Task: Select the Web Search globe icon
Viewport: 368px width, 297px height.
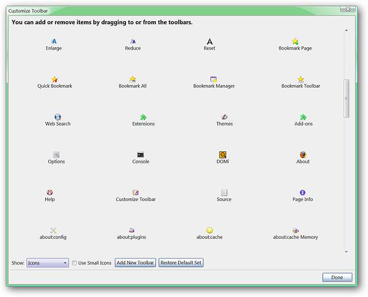Action: pos(57,117)
